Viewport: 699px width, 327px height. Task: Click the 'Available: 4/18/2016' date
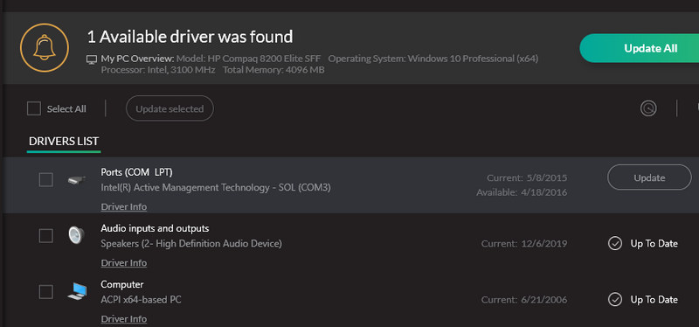pyautogui.click(x=522, y=192)
